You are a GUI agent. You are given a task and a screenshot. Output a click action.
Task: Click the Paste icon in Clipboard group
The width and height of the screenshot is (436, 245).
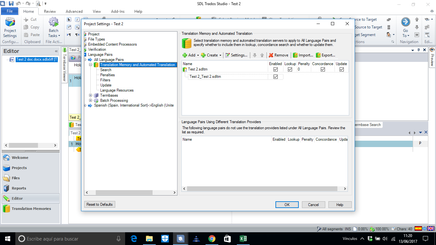tap(26, 35)
